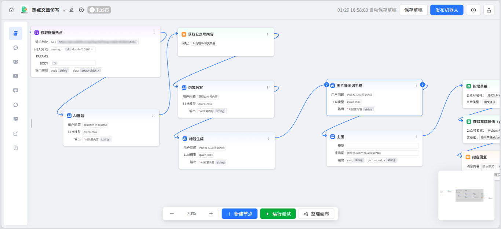Click 保存草稿 to save the draft
The image size is (501, 229).
413,10
